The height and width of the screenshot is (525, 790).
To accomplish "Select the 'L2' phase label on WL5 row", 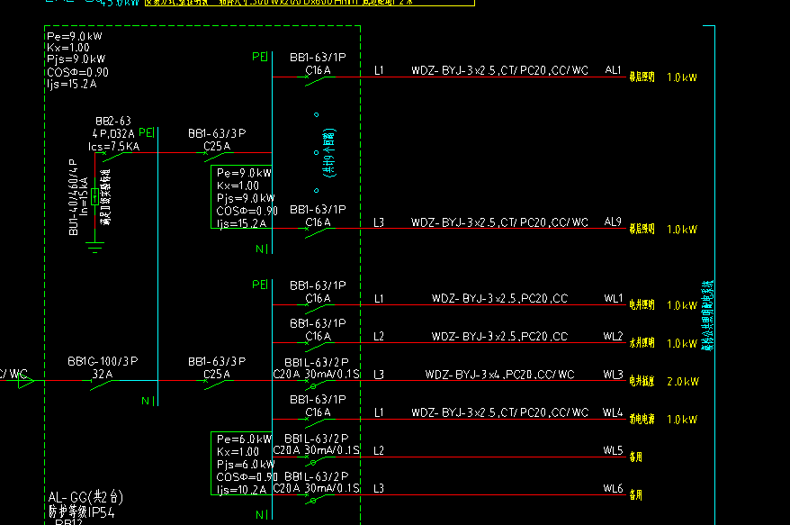I will [x=379, y=450].
